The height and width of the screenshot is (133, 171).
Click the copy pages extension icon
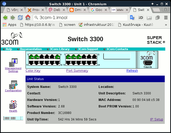coord(157,17)
